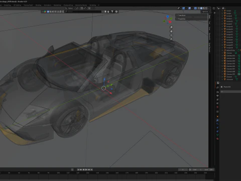Click blue Z axis on navigation gizmo
Image resolution: width=241 pixels, height=181 pixels.
(x=168, y=17)
